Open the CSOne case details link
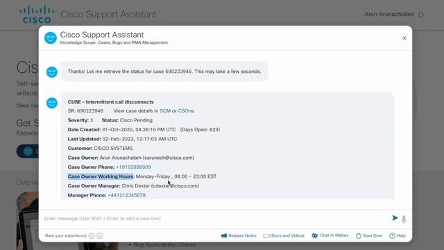 (x=186, y=111)
